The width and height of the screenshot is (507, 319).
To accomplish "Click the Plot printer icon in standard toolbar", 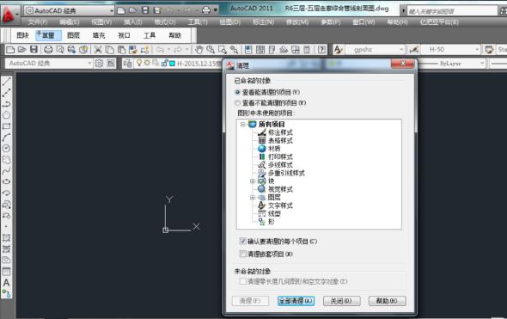I will (48, 50).
